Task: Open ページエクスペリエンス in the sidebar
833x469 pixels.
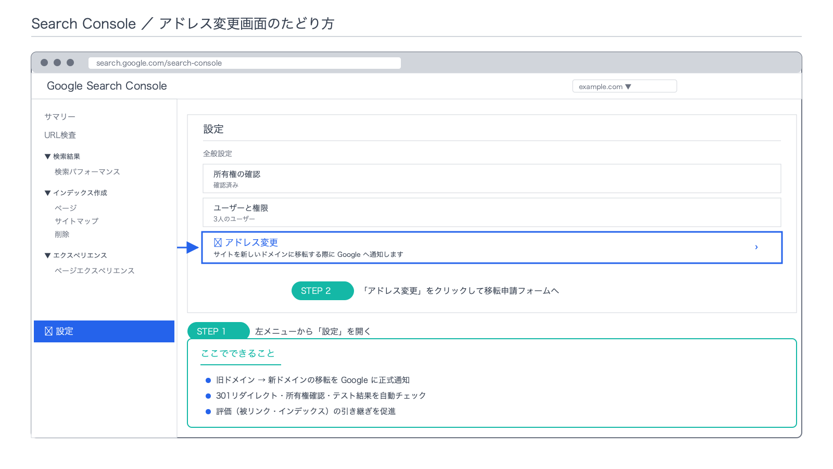Action: tap(94, 271)
